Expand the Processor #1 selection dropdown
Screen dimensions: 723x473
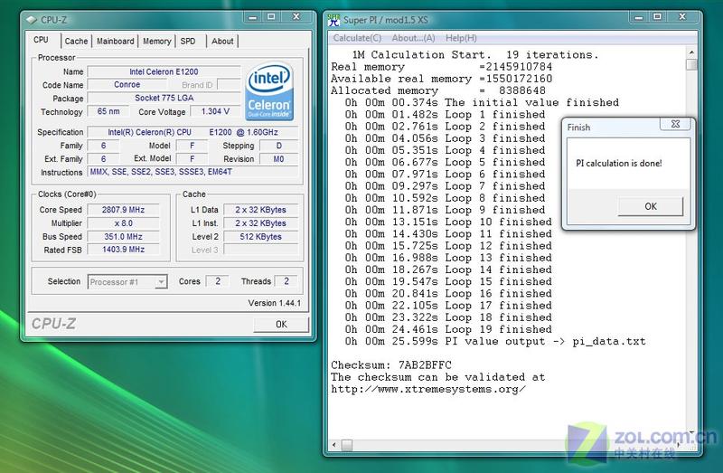pos(161,281)
